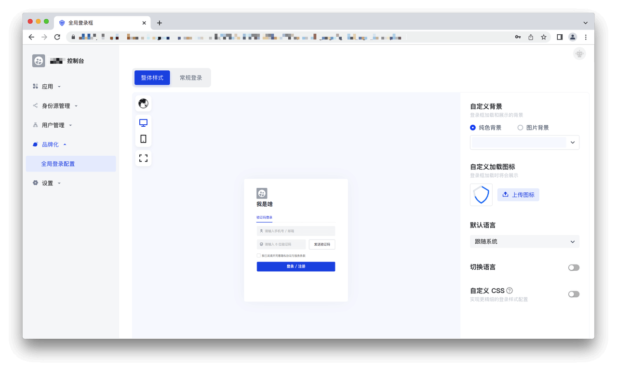This screenshot has width=617, height=371.
Task: Open the 默认语言 dropdown showing 跟随系统
Action: pyautogui.click(x=524, y=241)
